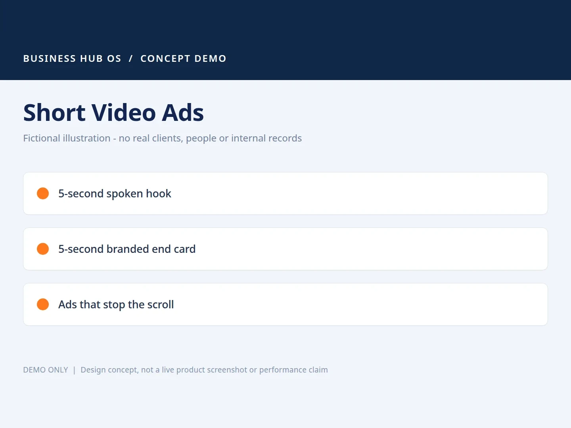Click the "Fictional illustration" subtitle line
This screenshot has width=571, height=428.
163,138
